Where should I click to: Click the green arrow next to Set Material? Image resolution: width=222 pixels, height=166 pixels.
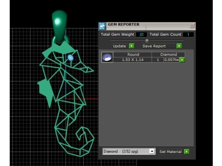click(186, 152)
